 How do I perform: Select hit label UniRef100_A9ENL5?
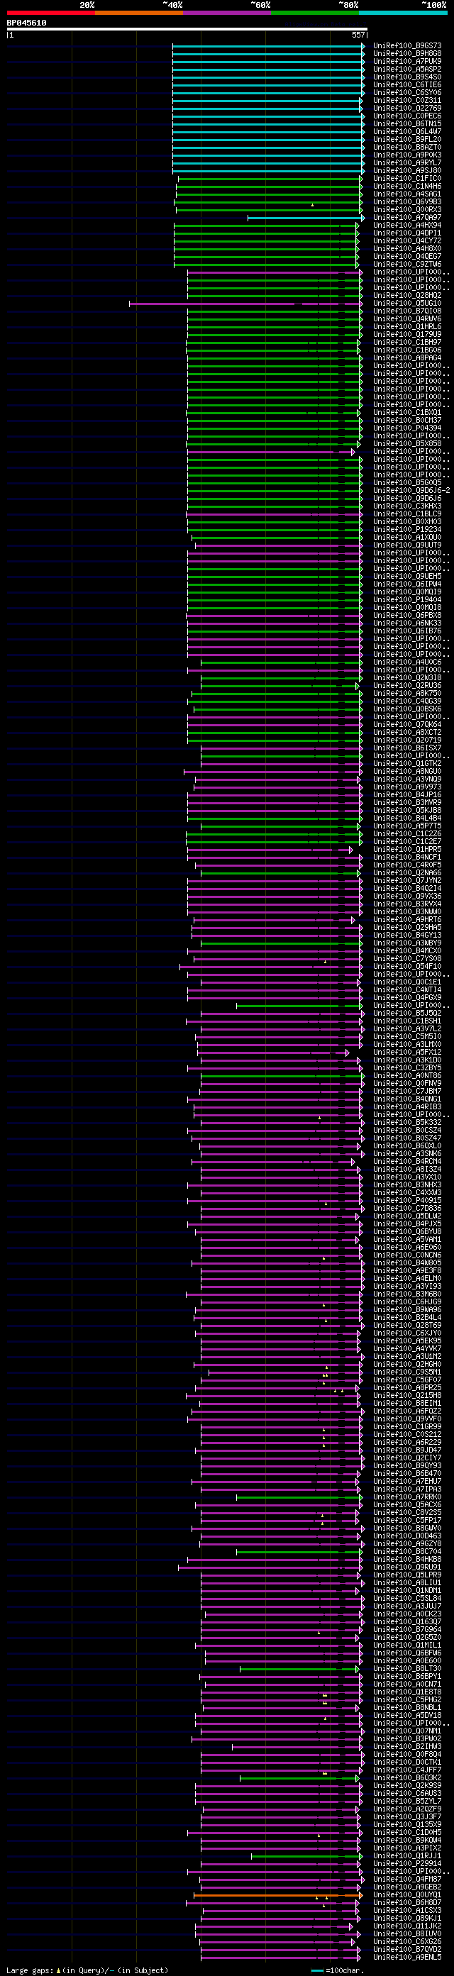407,1957
